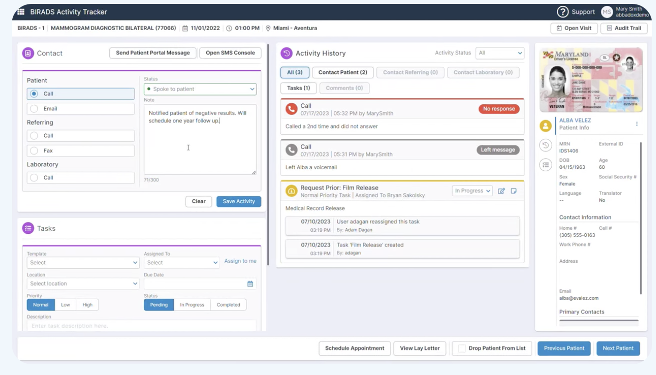Change Film Release In Progress status dropdown
This screenshot has height=375, width=656.
pyautogui.click(x=472, y=191)
